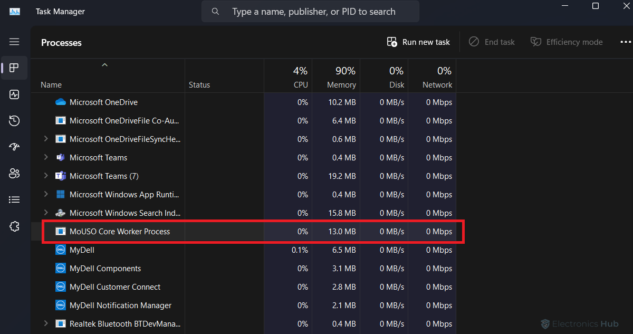Viewport: 633px width, 334px height.
Task: Sort by the Network column header
Action: [x=437, y=84]
